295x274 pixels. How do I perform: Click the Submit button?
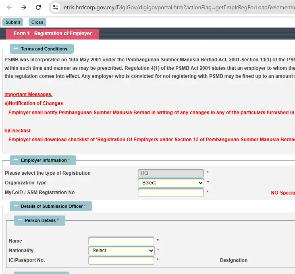(13, 22)
